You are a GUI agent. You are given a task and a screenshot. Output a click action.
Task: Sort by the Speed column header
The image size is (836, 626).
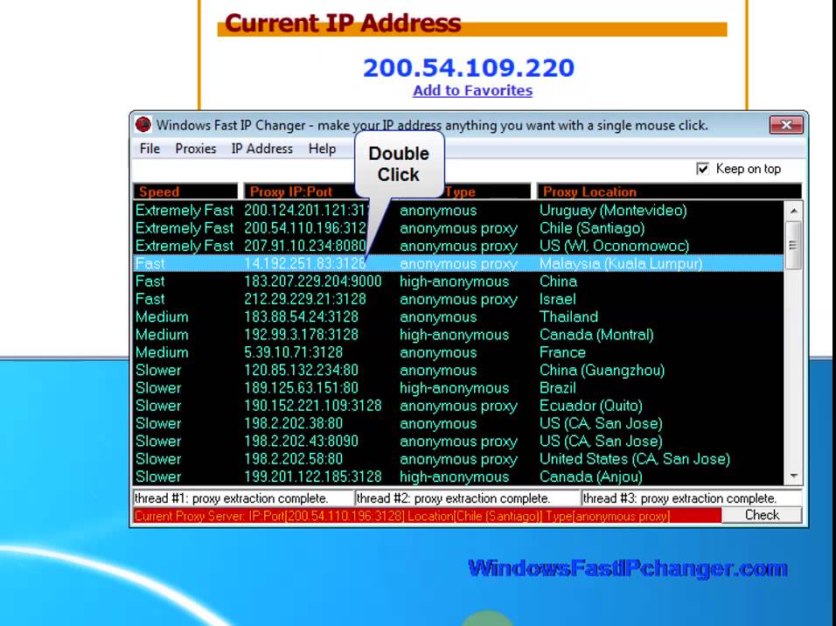[185, 191]
